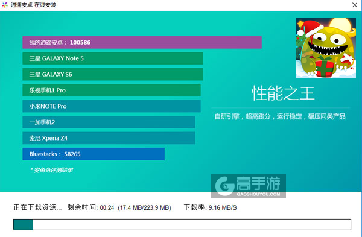Click the 小米NOTE Pro benchmark bar
Image resolution: width=362 pixels, height=237 pixels.
[112, 106]
